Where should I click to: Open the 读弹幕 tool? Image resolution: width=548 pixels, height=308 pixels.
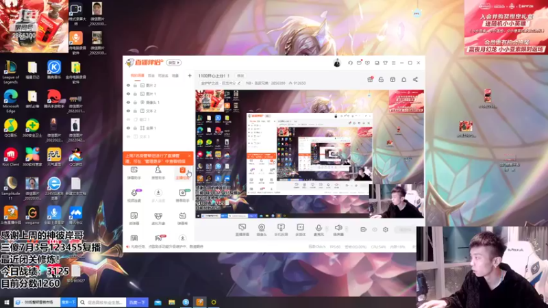pos(134,218)
